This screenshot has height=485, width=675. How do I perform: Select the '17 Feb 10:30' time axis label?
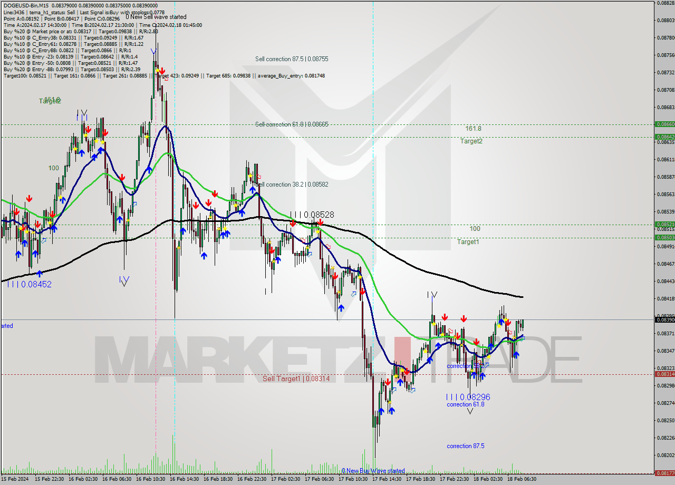pos(353,479)
